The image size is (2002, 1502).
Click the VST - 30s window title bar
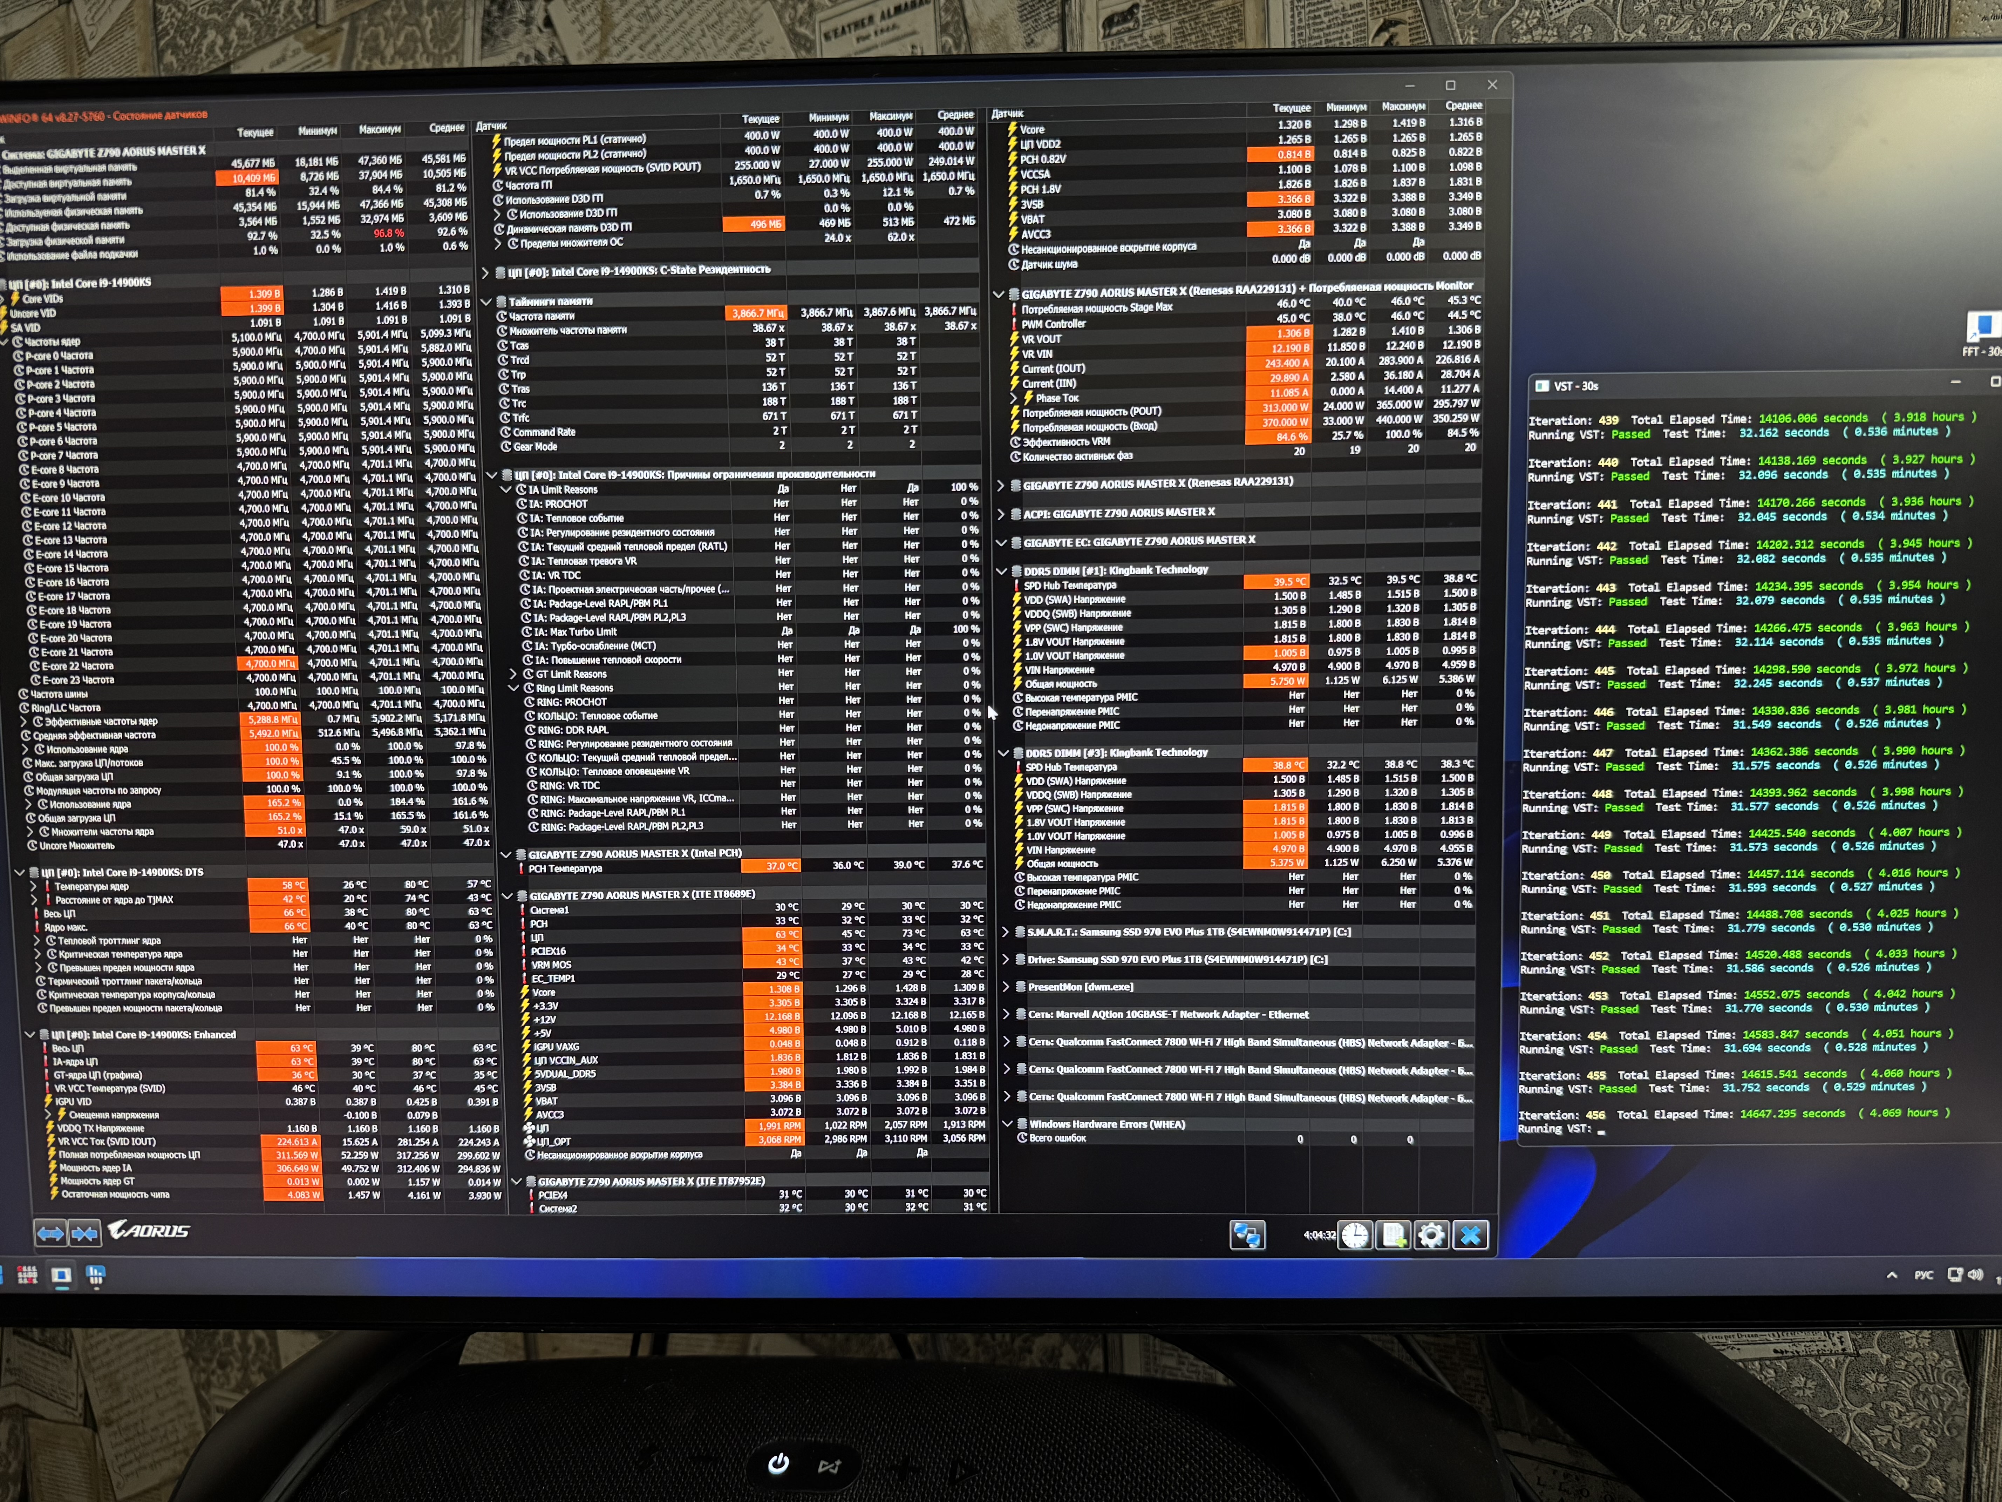(1720, 386)
